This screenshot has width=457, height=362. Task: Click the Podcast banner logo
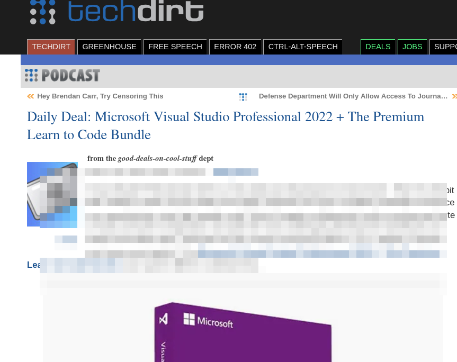coord(62,75)
